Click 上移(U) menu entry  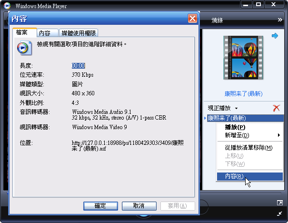pyautogui.click(x=249, y=156)
